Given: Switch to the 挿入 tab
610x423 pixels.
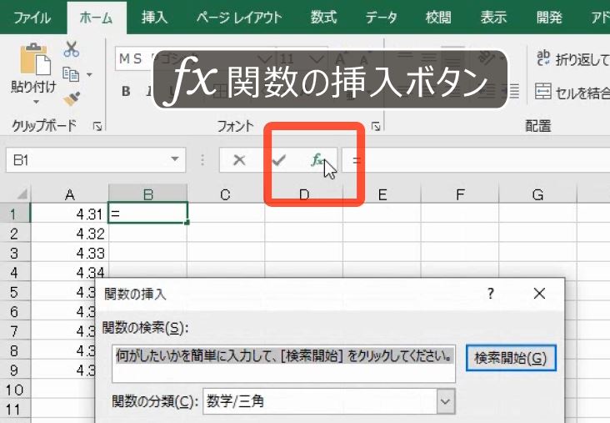Looking at the screenshot, I should point(154,18).
